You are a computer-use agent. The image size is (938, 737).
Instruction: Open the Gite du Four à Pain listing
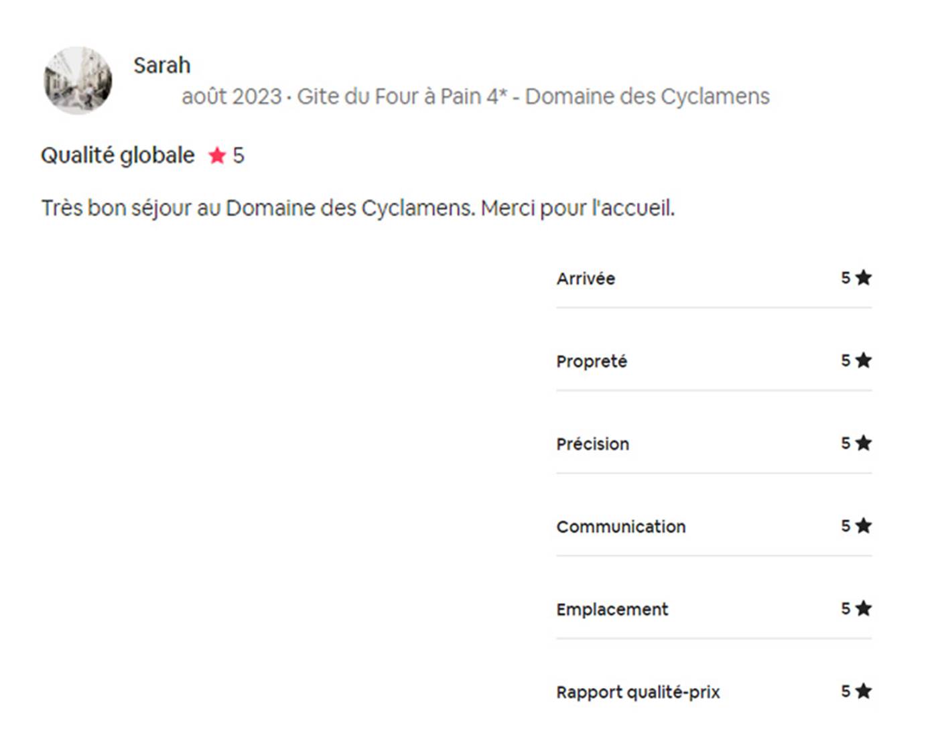coord(533,96)
